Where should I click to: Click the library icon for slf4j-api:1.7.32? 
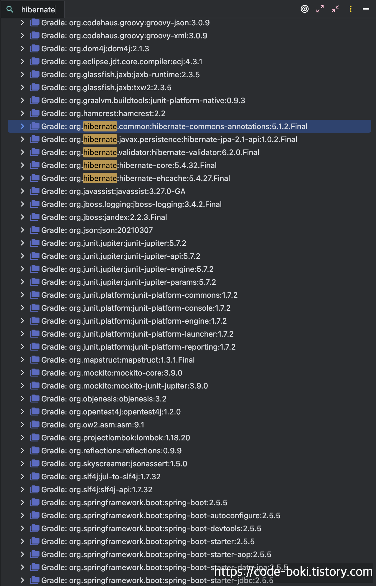coord(35,489)
